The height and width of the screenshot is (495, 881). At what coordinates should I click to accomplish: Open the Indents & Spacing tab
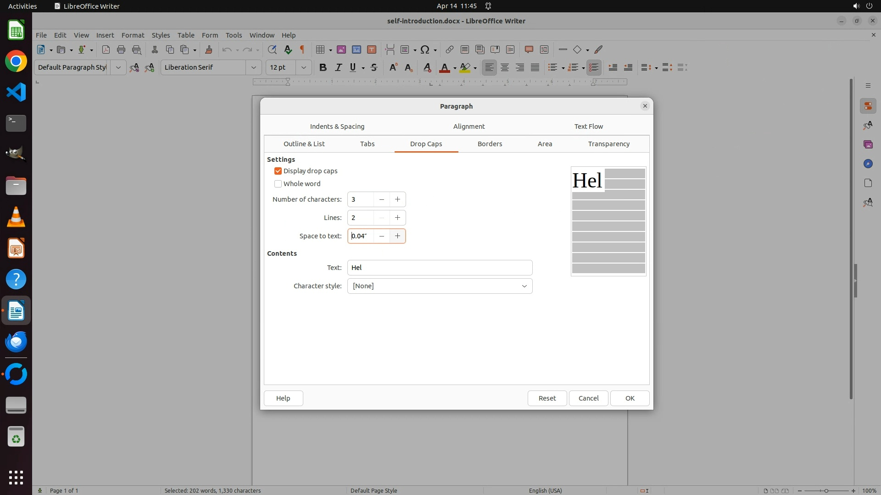point(337,126)
